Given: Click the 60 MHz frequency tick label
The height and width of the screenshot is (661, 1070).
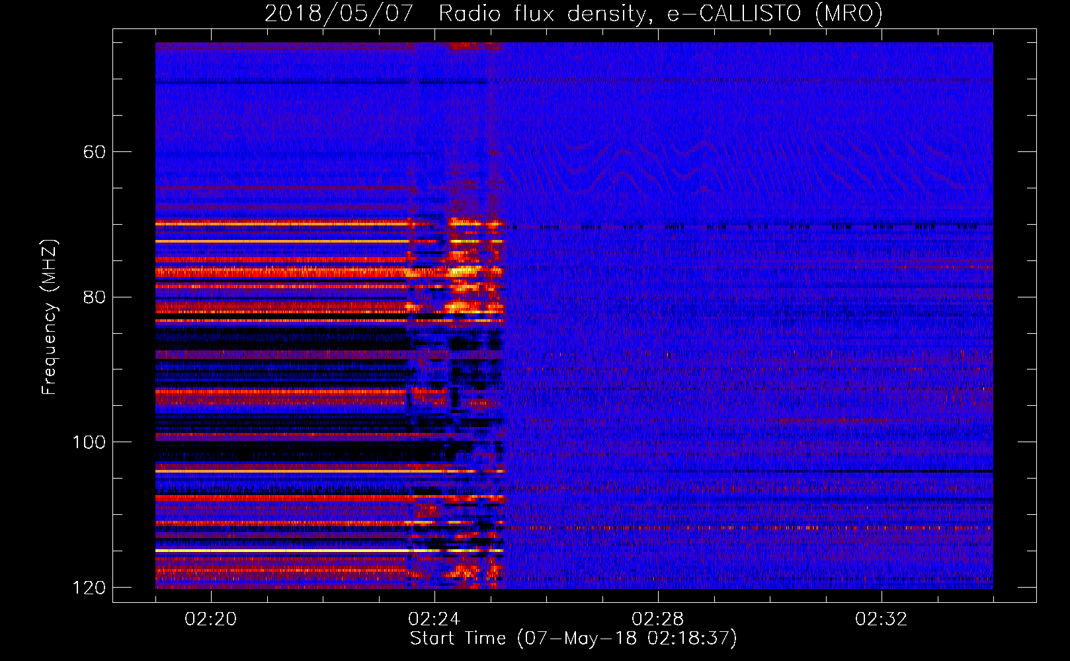Looking at the screenshot, I should 94,152.
